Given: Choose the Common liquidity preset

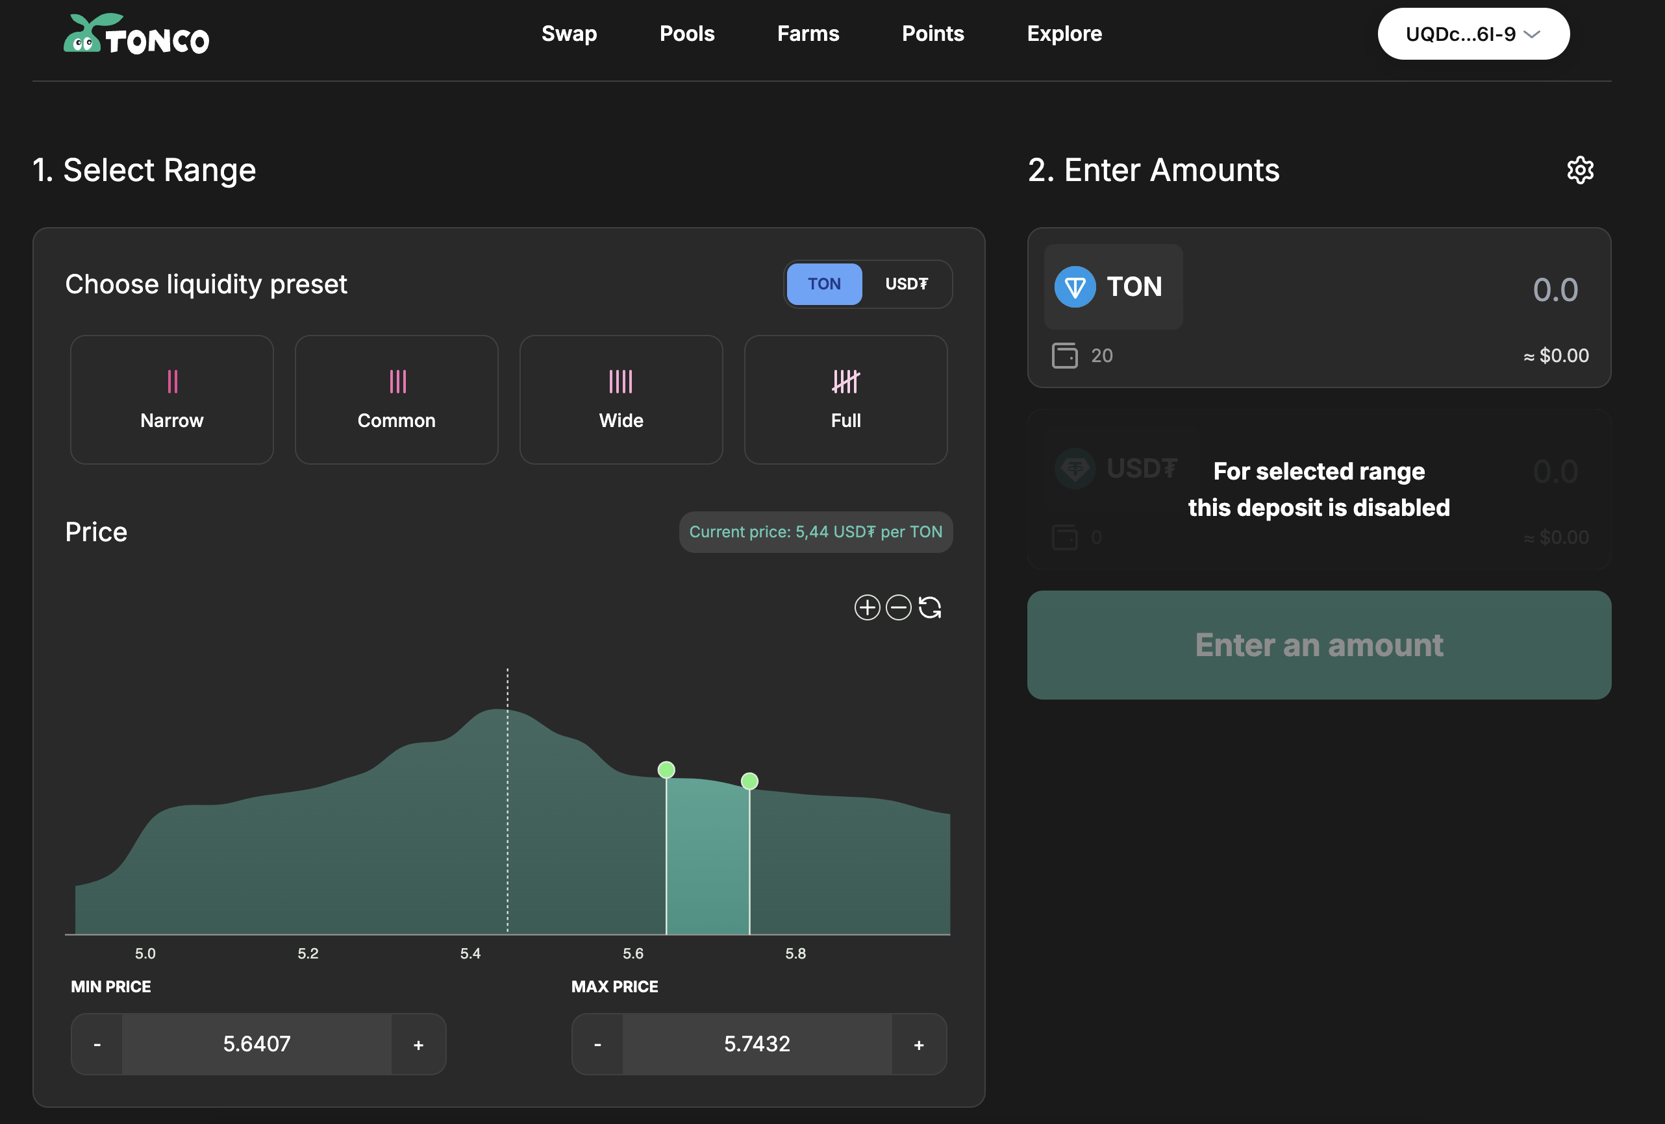Looking at the screenshot, I should click(396, 400).
